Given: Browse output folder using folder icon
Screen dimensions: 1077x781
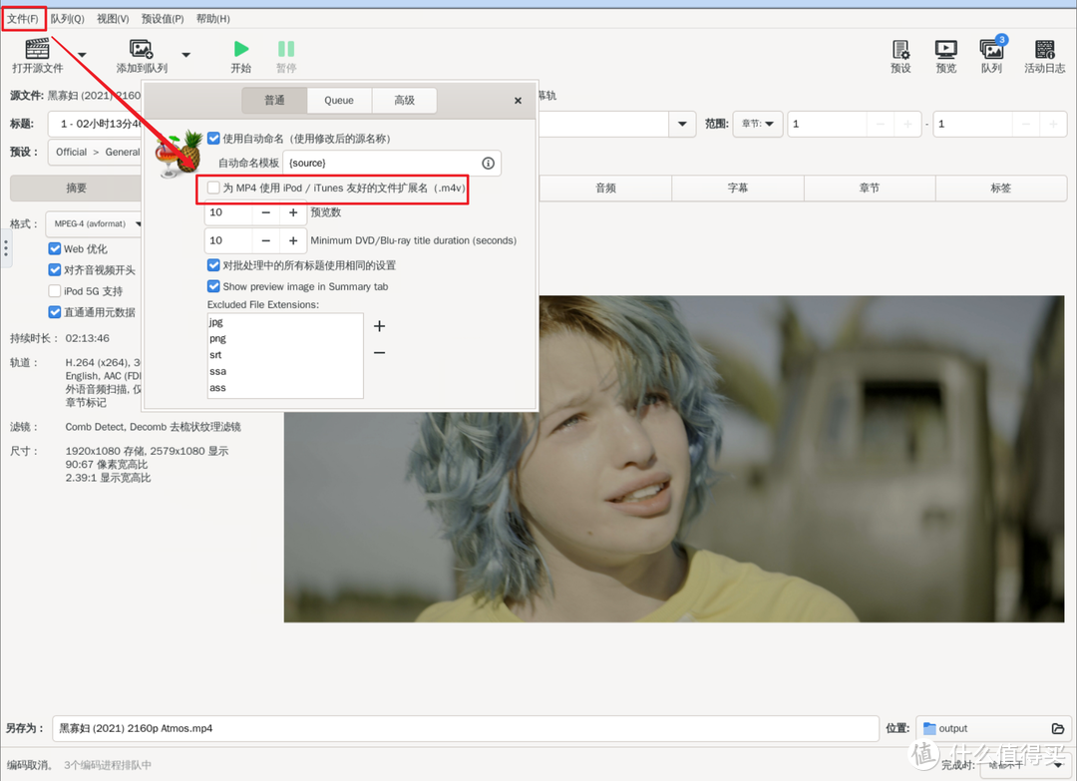Looking at the screenshot, I should point(1058,728).
